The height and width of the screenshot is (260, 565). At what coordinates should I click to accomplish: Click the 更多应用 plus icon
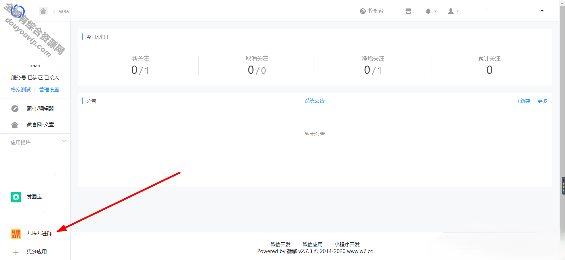point(16,252)
